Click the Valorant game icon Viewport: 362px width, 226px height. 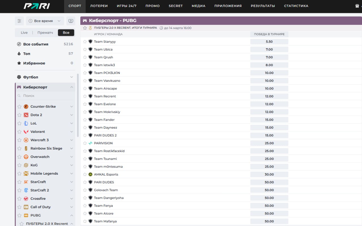pyautogui.click(x=26, y=132)
